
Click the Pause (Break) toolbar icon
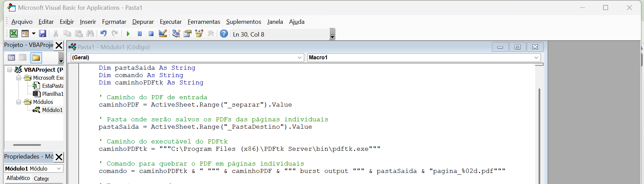click(x=140, y=34)
